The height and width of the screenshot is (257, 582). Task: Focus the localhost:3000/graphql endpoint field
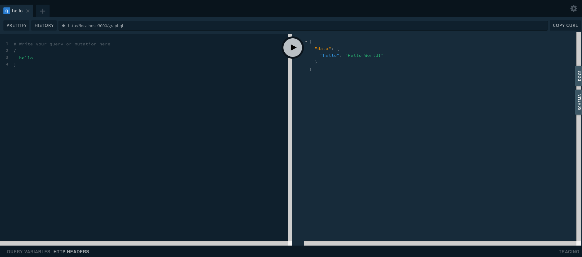(279, 26)
